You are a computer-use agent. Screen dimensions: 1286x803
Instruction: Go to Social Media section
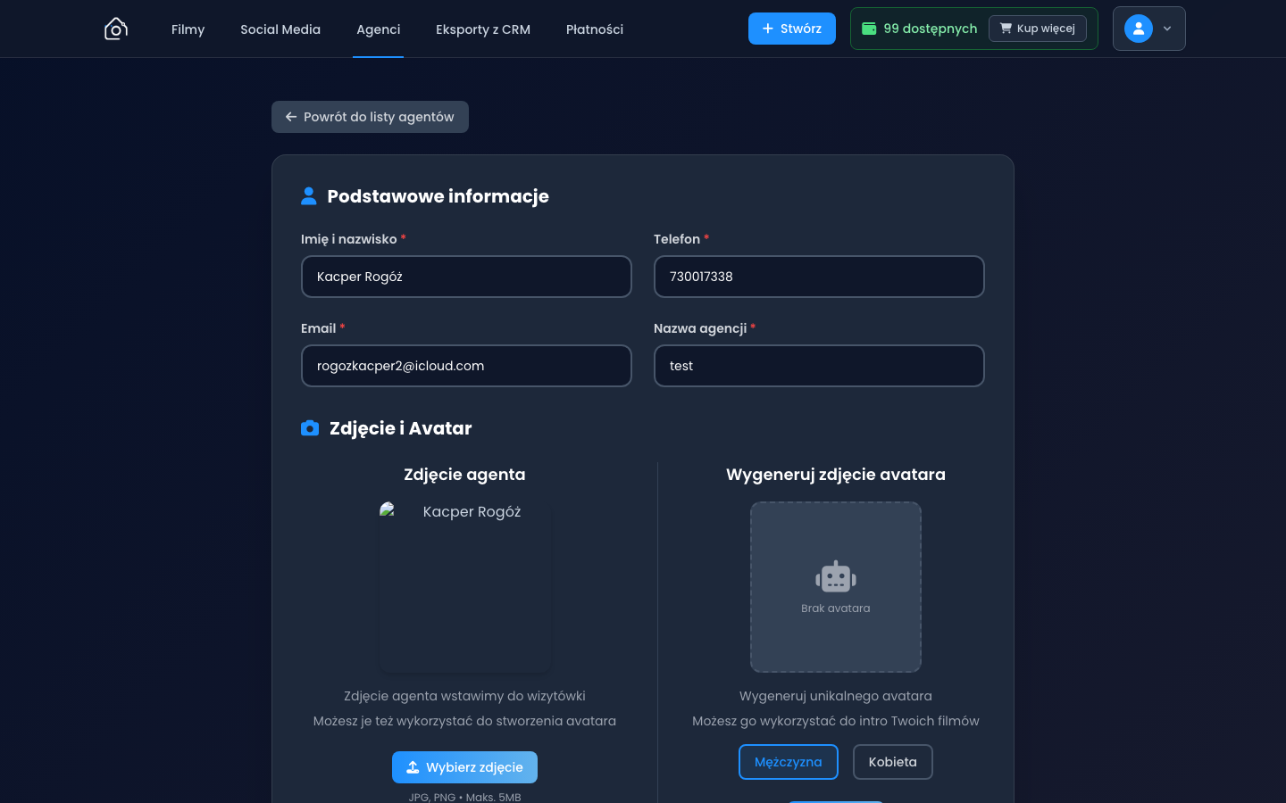[280, 29]
